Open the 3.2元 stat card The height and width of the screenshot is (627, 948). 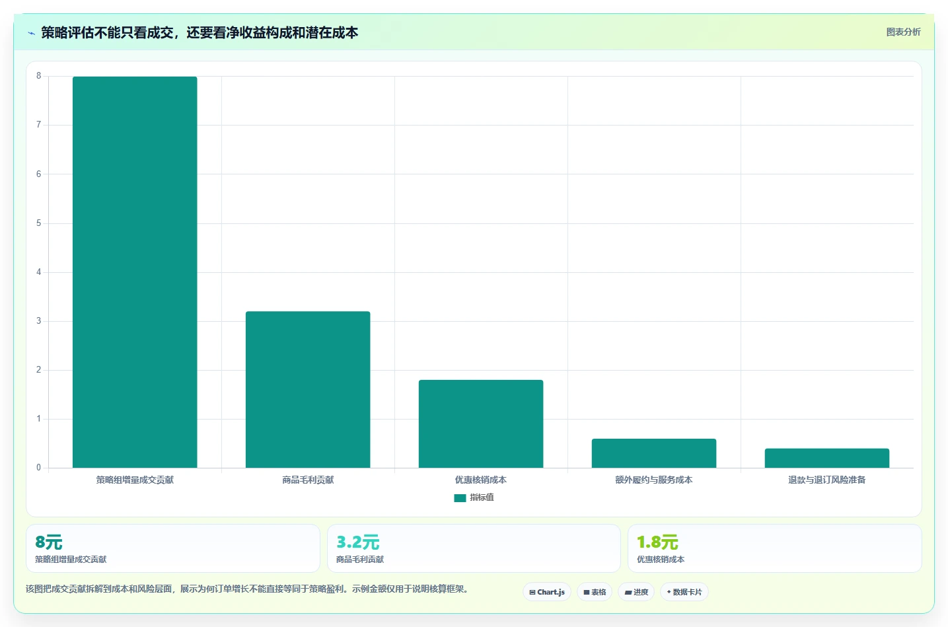point(474,548)
